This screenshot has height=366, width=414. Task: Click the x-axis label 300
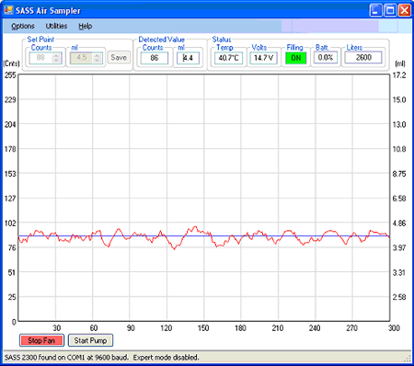point(394,328)
